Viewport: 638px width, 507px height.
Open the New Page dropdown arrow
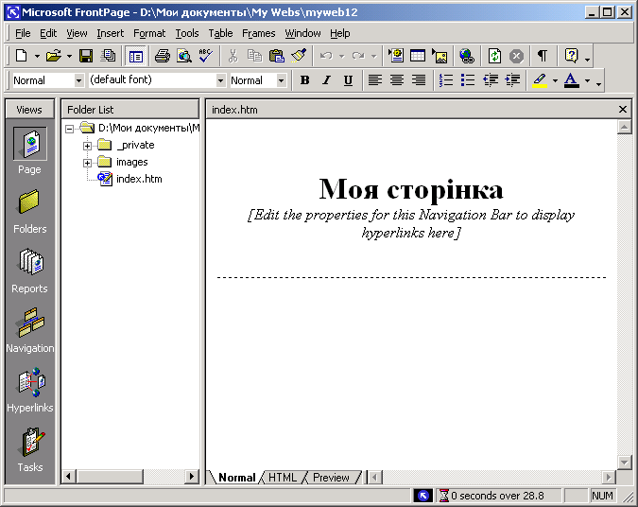tap(37, 56)
